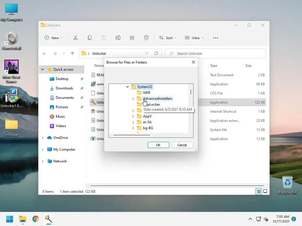
Task: Open Pictures in Quick access
Action: 62,107
